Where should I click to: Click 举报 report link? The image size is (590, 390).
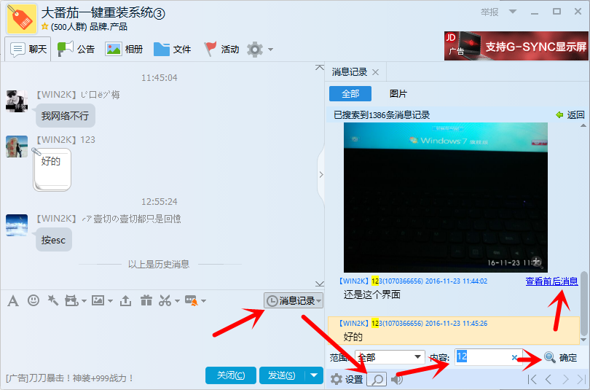click(x=489, y=12)
